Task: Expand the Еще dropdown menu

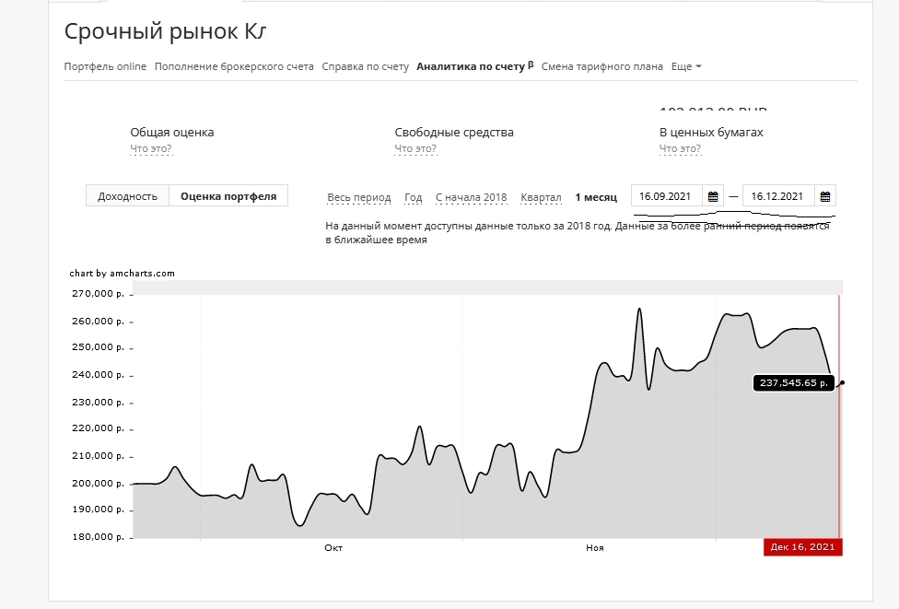Action: tap(686, 66)
